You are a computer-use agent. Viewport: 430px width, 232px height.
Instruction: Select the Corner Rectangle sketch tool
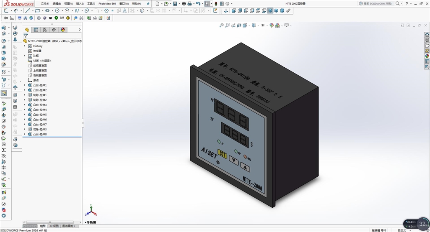tap(37, 11)
